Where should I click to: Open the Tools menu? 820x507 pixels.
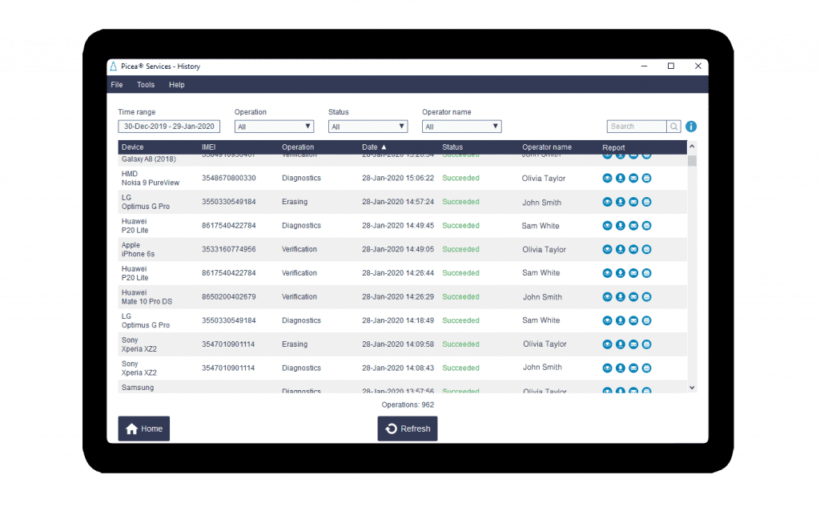click(x=146, y=85)
